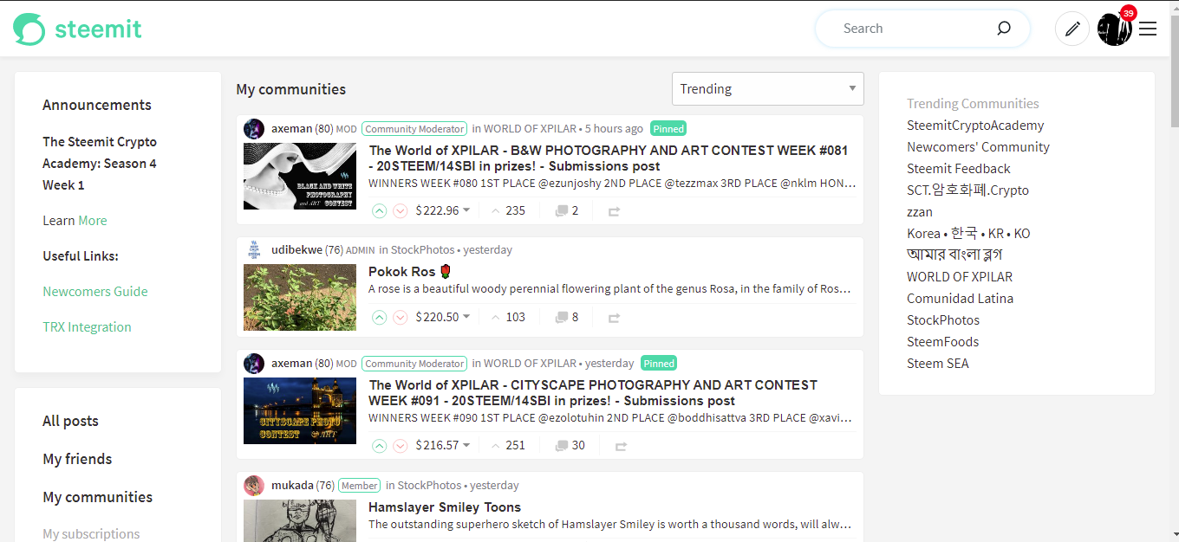1179x542 pixels.
Task: Open the Pokok Ros post title
Action: click(410, 272)
